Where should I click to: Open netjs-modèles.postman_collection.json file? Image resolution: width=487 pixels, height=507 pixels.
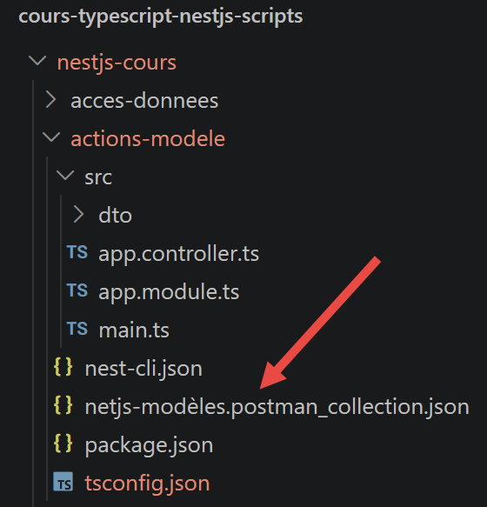point(277,407)
